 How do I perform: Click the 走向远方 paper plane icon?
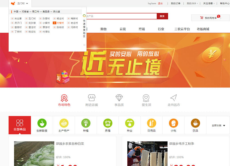click(x=174, y=98)
